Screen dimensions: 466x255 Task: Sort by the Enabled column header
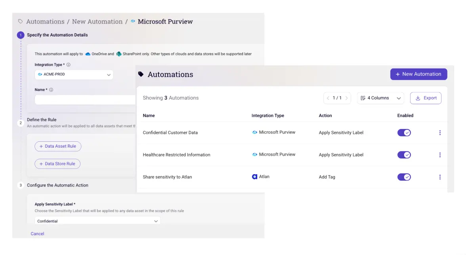pos(405,116)
